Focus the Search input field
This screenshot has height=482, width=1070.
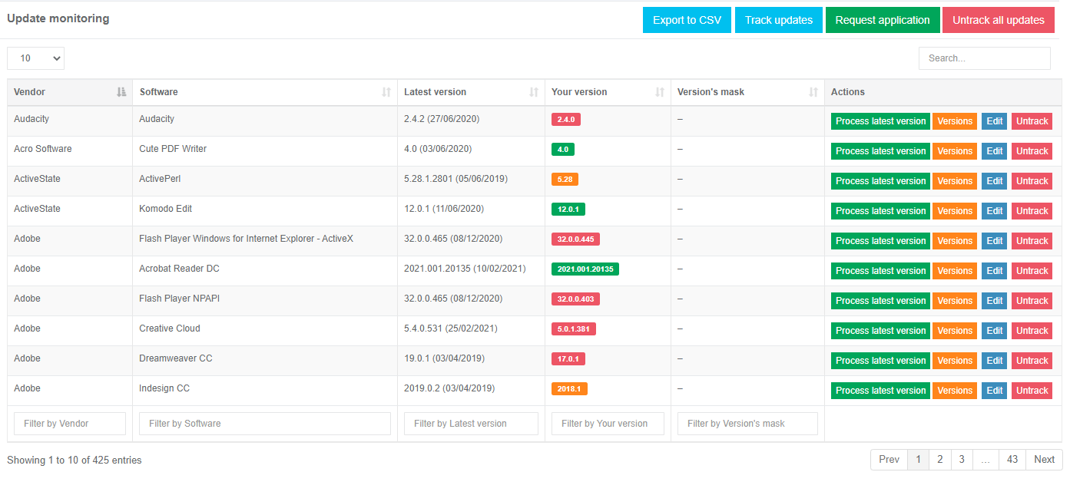(984, 58)
